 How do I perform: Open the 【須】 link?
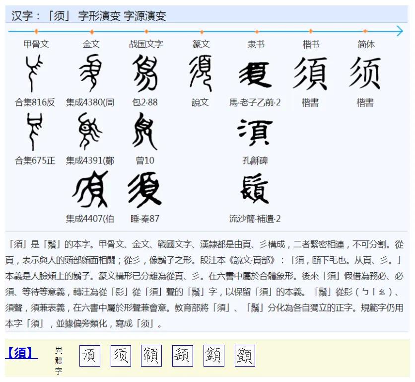click(20, 351)
